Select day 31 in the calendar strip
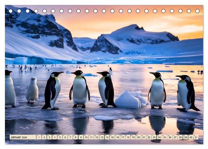 [x=196, y=137]
